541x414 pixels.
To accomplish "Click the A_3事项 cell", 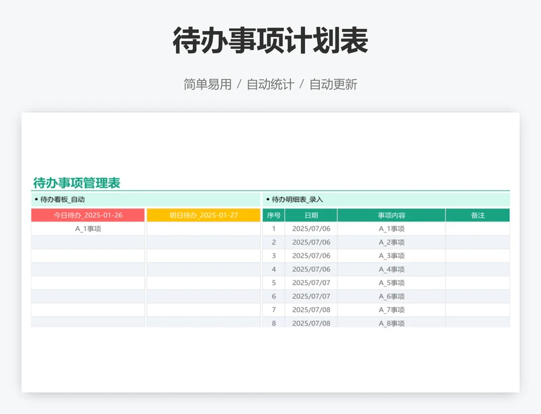I will (x=392, y=256).
